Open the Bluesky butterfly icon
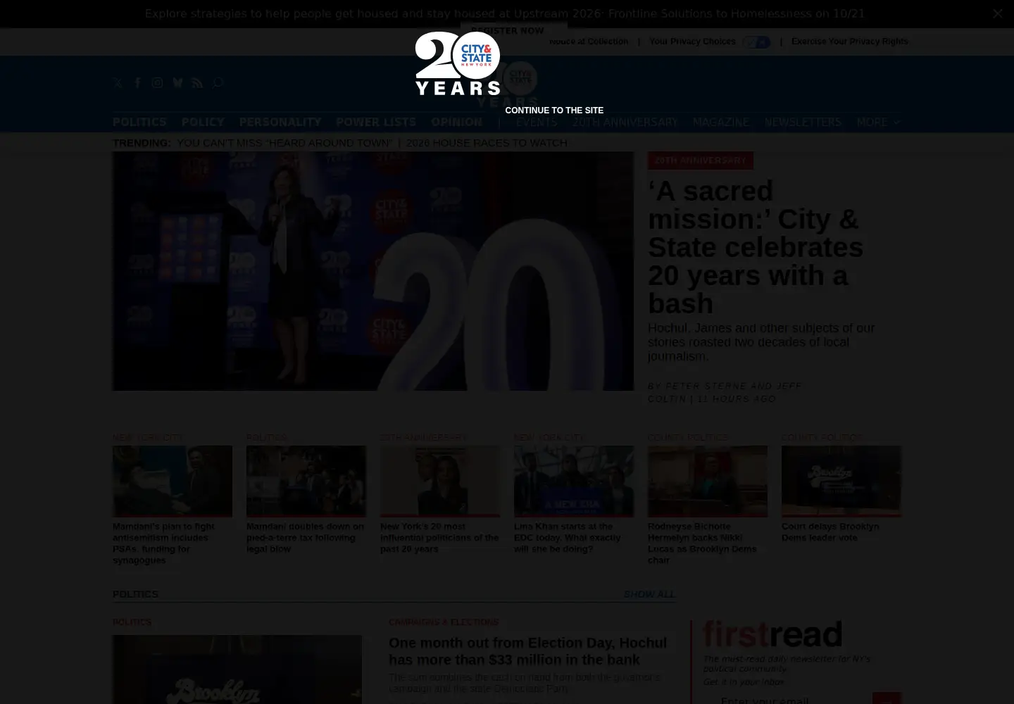The width and height of the screenshot is (1014, 704). tap(177, 83)
